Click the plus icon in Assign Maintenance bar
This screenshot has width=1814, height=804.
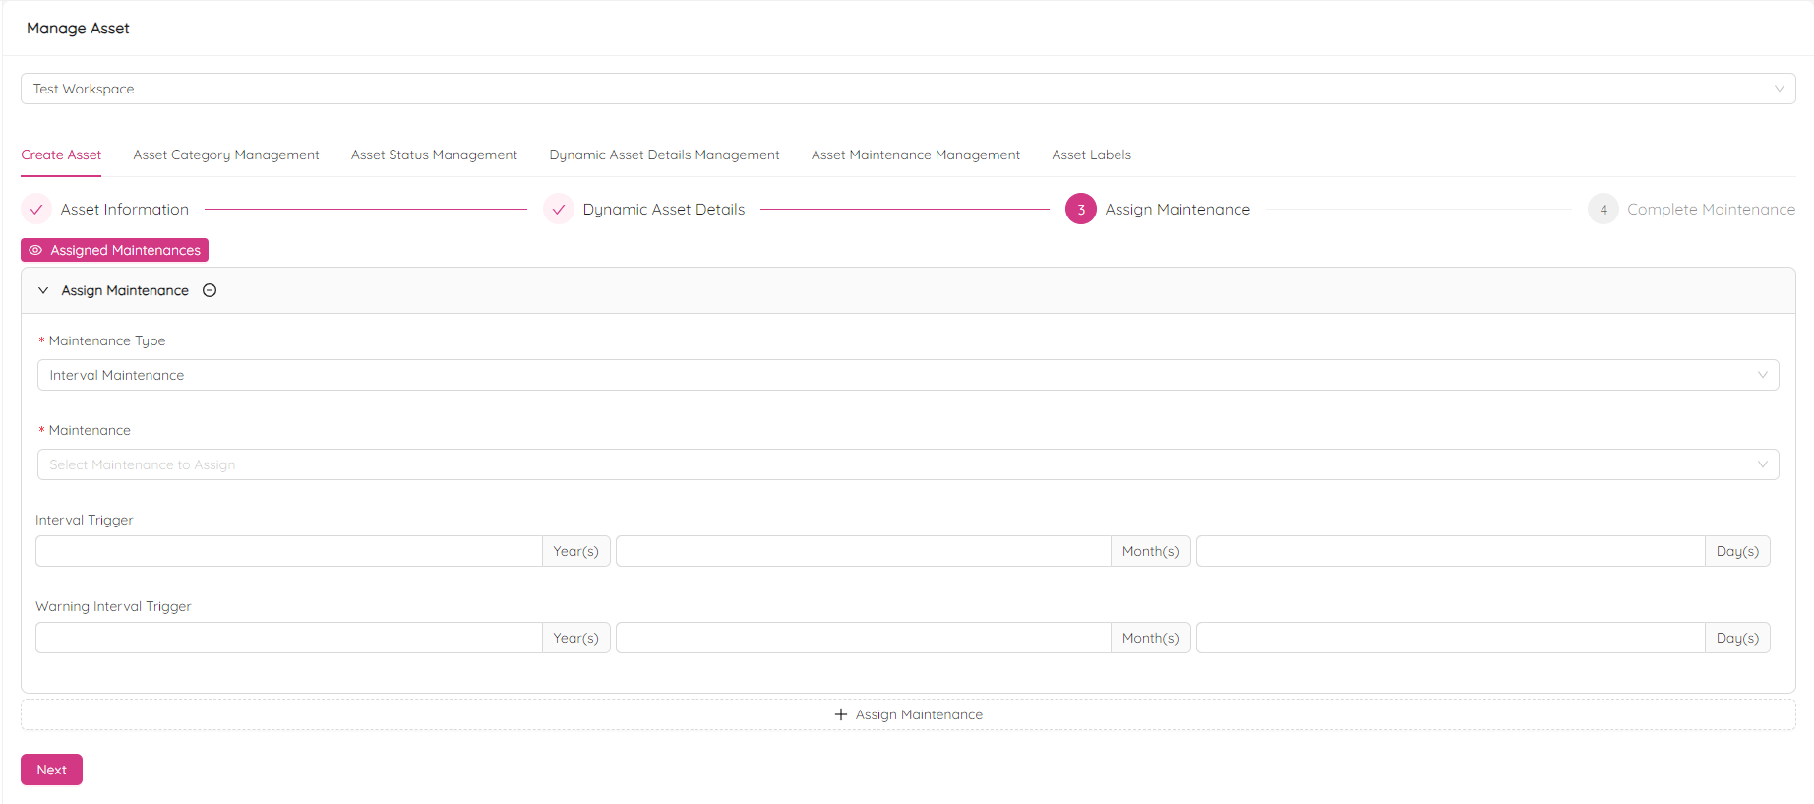[841, 714]
